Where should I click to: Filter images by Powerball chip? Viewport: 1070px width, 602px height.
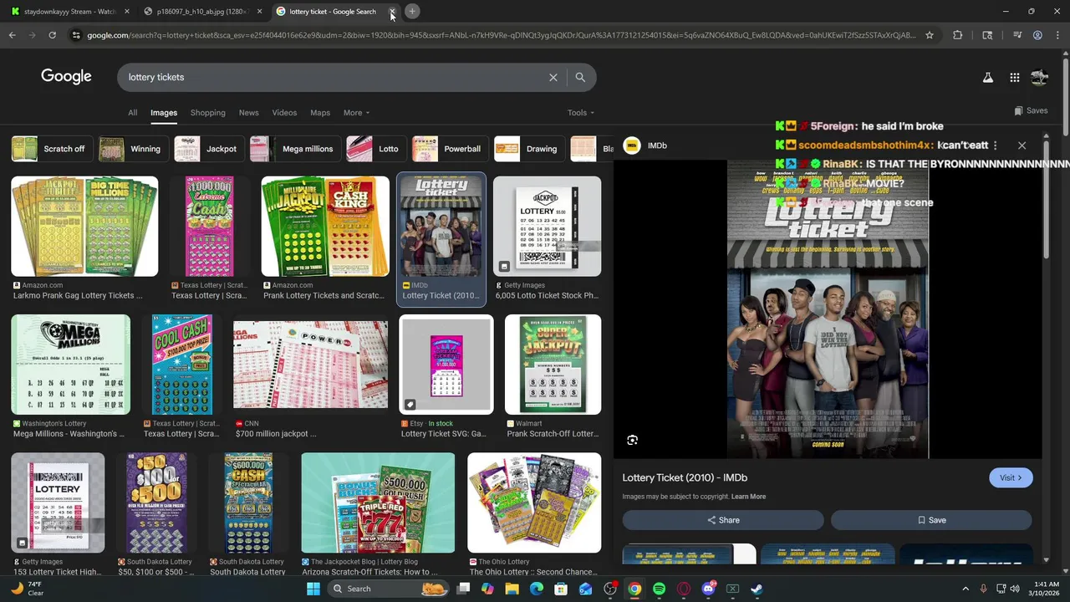pyautogui.click(x=449, y=149)
